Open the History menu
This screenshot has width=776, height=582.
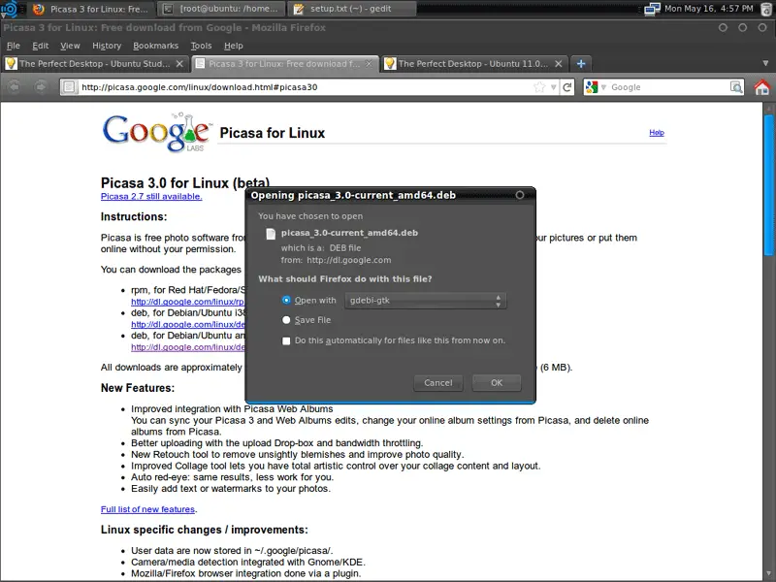click(107, 46)
